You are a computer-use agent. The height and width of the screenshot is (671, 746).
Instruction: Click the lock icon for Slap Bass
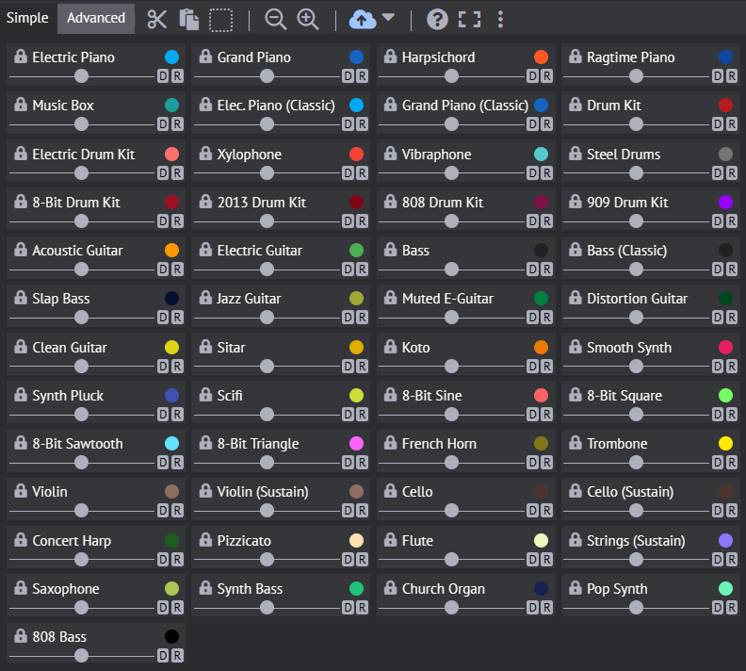21,298
